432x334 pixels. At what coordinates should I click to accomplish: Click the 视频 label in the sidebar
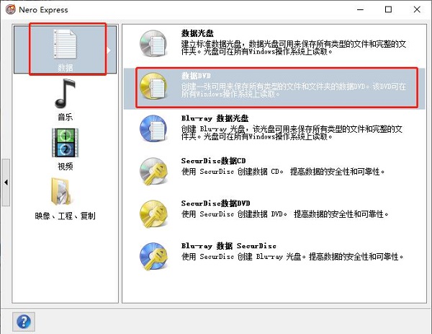(65, 166)
